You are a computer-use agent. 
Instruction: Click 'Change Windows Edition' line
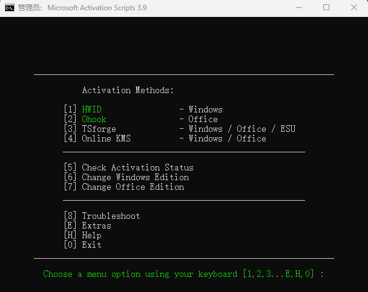tap(136, 177)
